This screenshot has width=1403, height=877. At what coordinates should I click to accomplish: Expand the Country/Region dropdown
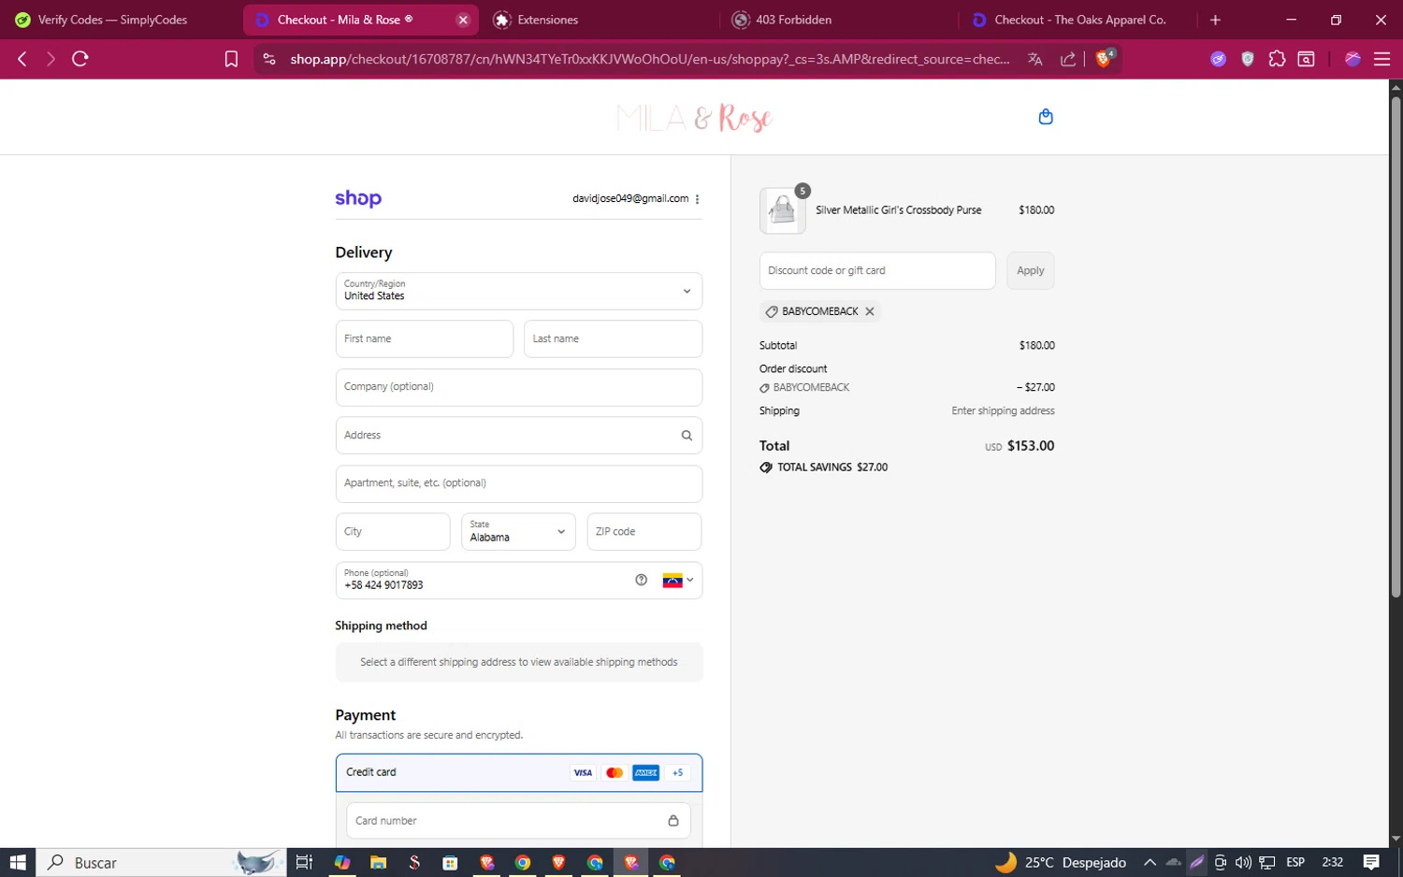pyautogui.click(x=519, y=291)
